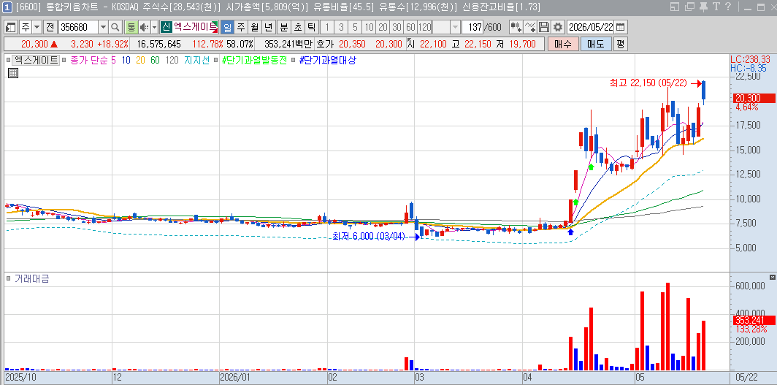
Task: Click the candle count field 137
Action: [x=472, y=27]
